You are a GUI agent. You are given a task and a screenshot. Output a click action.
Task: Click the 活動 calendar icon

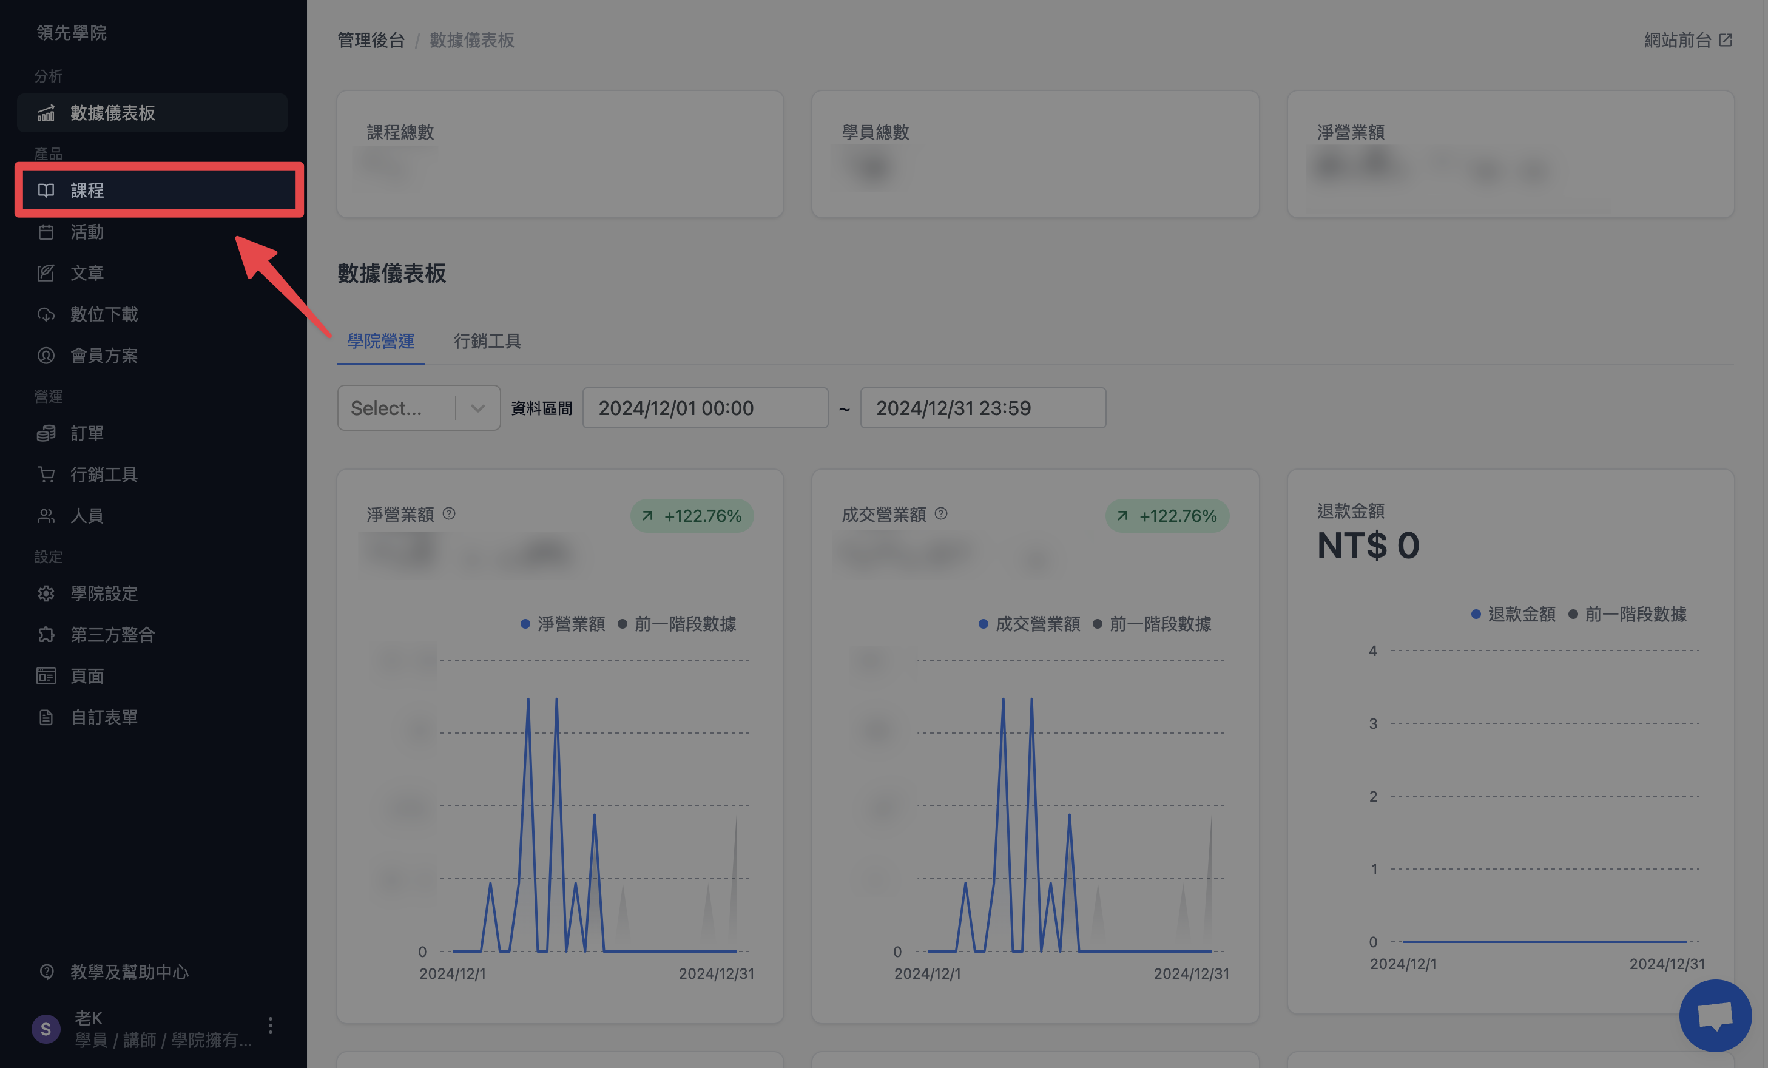point(46,232)
